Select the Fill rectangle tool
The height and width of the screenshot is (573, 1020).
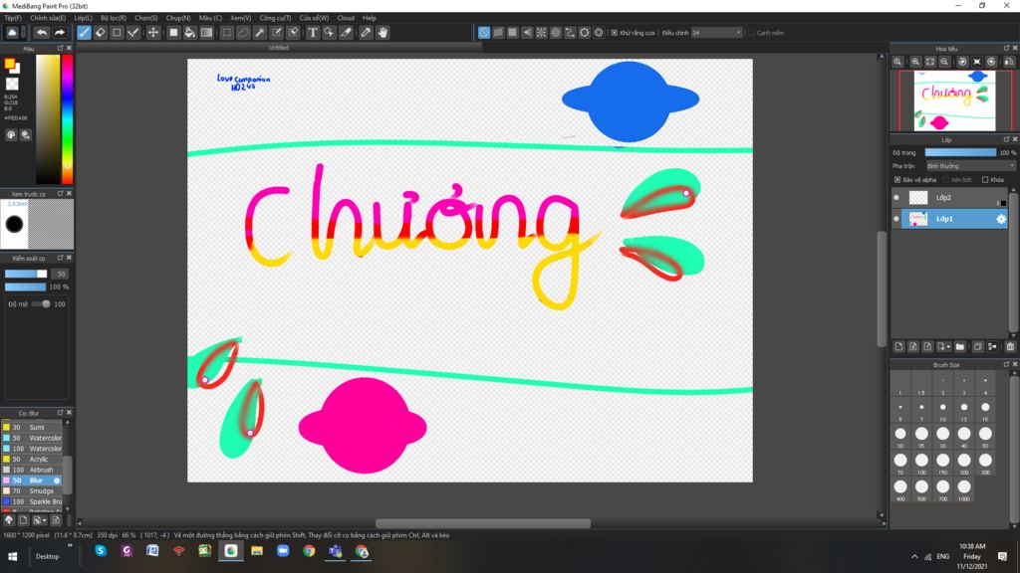point(173,33)
